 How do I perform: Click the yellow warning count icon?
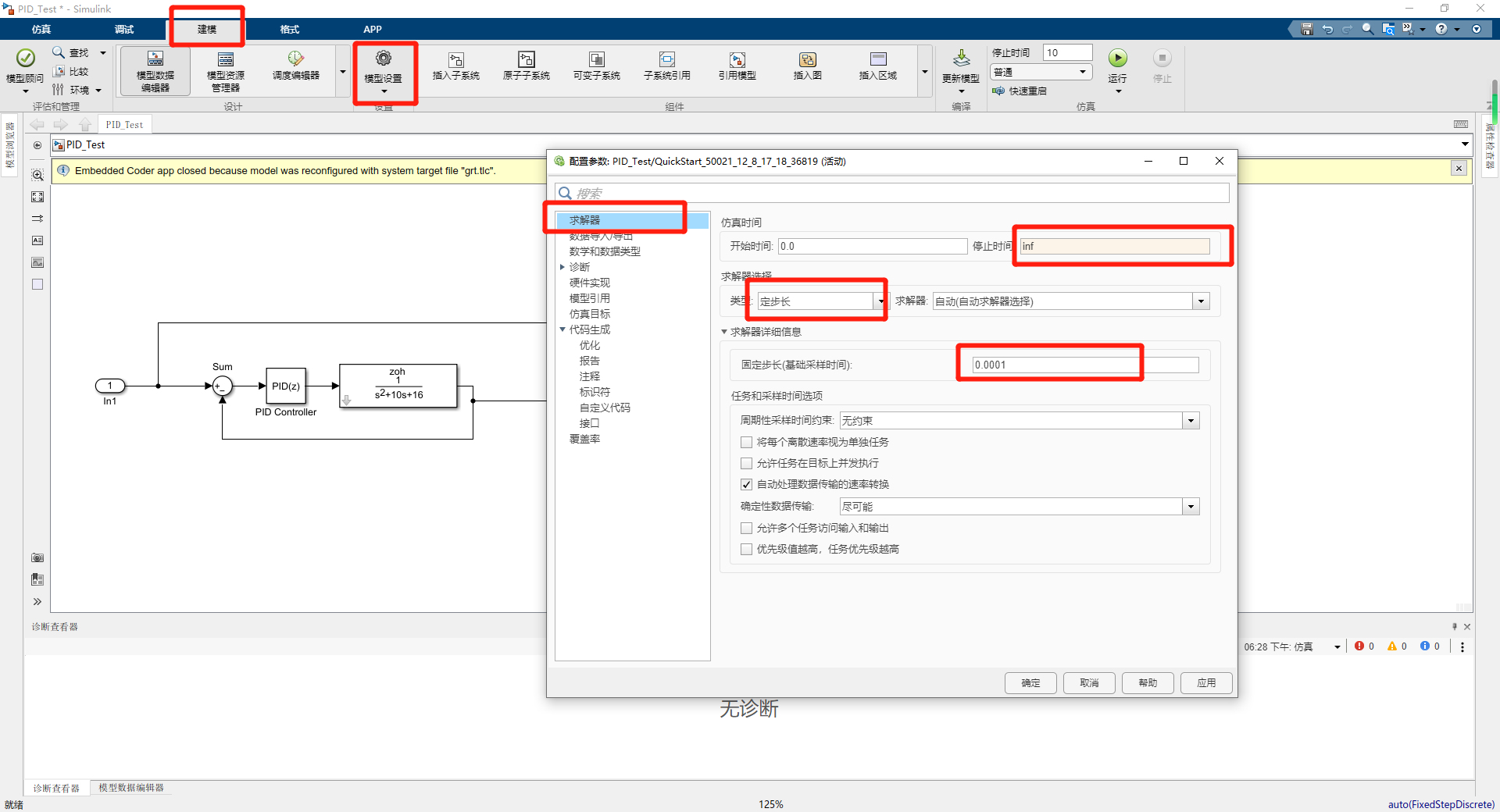(x=1392, y=646)
